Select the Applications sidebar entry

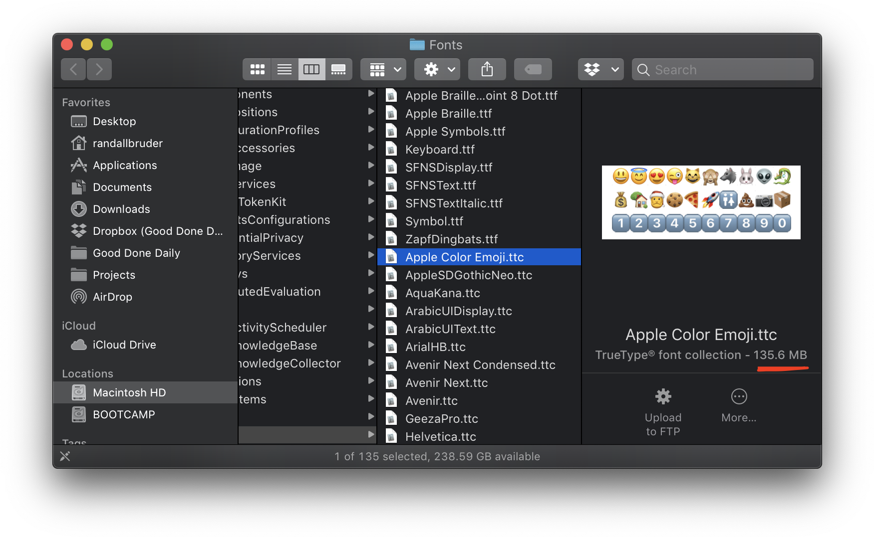125,165
